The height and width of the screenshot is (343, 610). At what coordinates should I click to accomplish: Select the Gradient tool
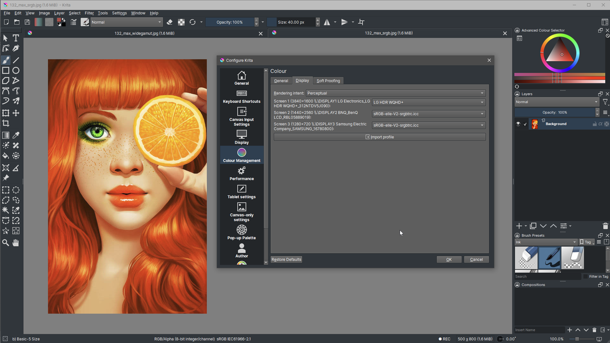click(6, 135)
